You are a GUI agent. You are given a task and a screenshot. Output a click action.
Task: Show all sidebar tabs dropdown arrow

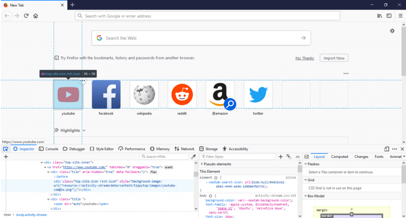pos(404,157)
